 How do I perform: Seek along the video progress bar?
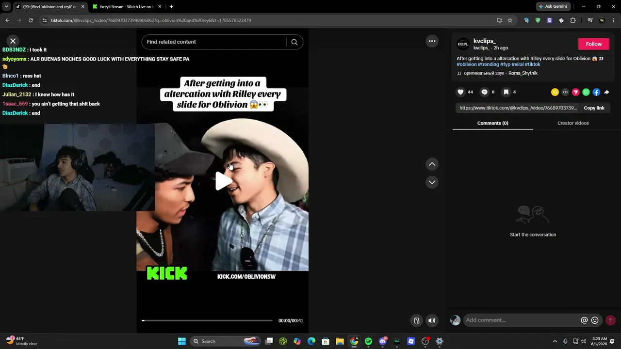point(207,320)
